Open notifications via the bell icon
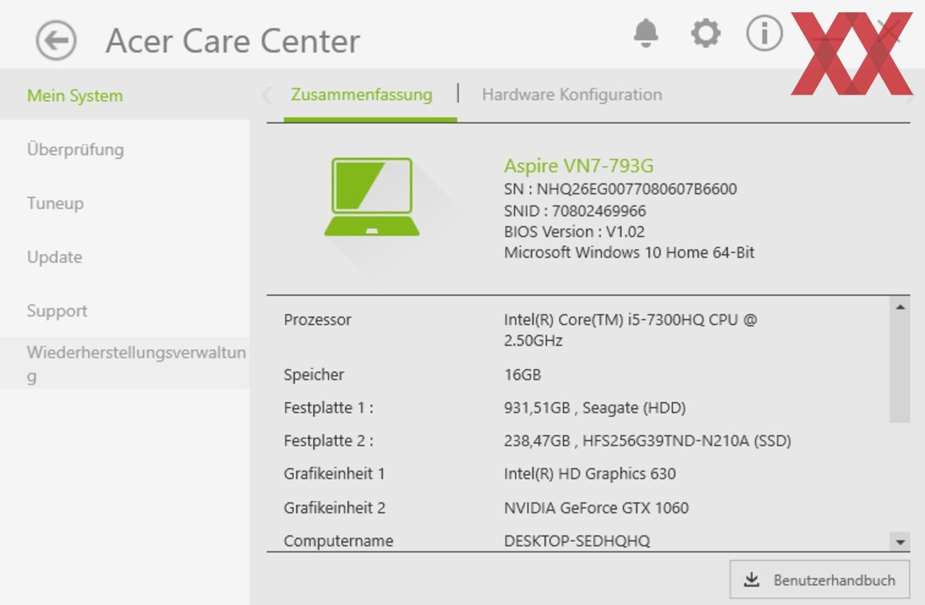 [x=646, y=33]
